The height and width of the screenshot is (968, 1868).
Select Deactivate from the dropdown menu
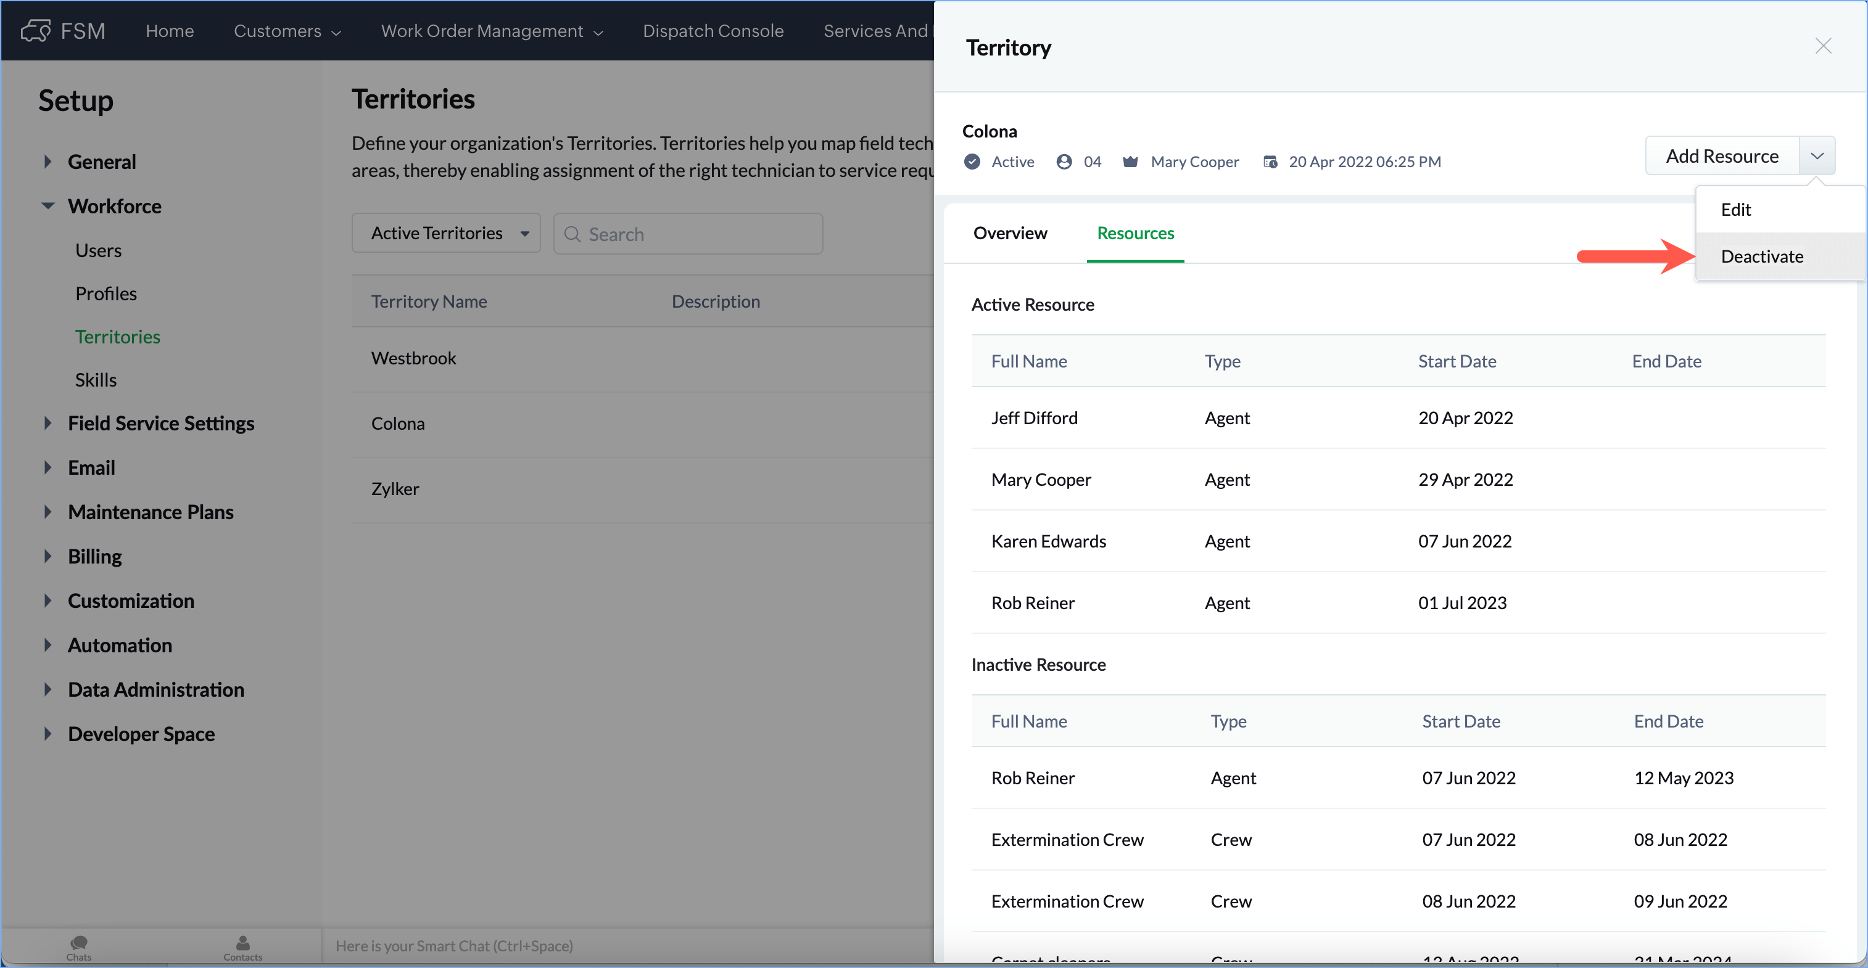pos(1762,256)
